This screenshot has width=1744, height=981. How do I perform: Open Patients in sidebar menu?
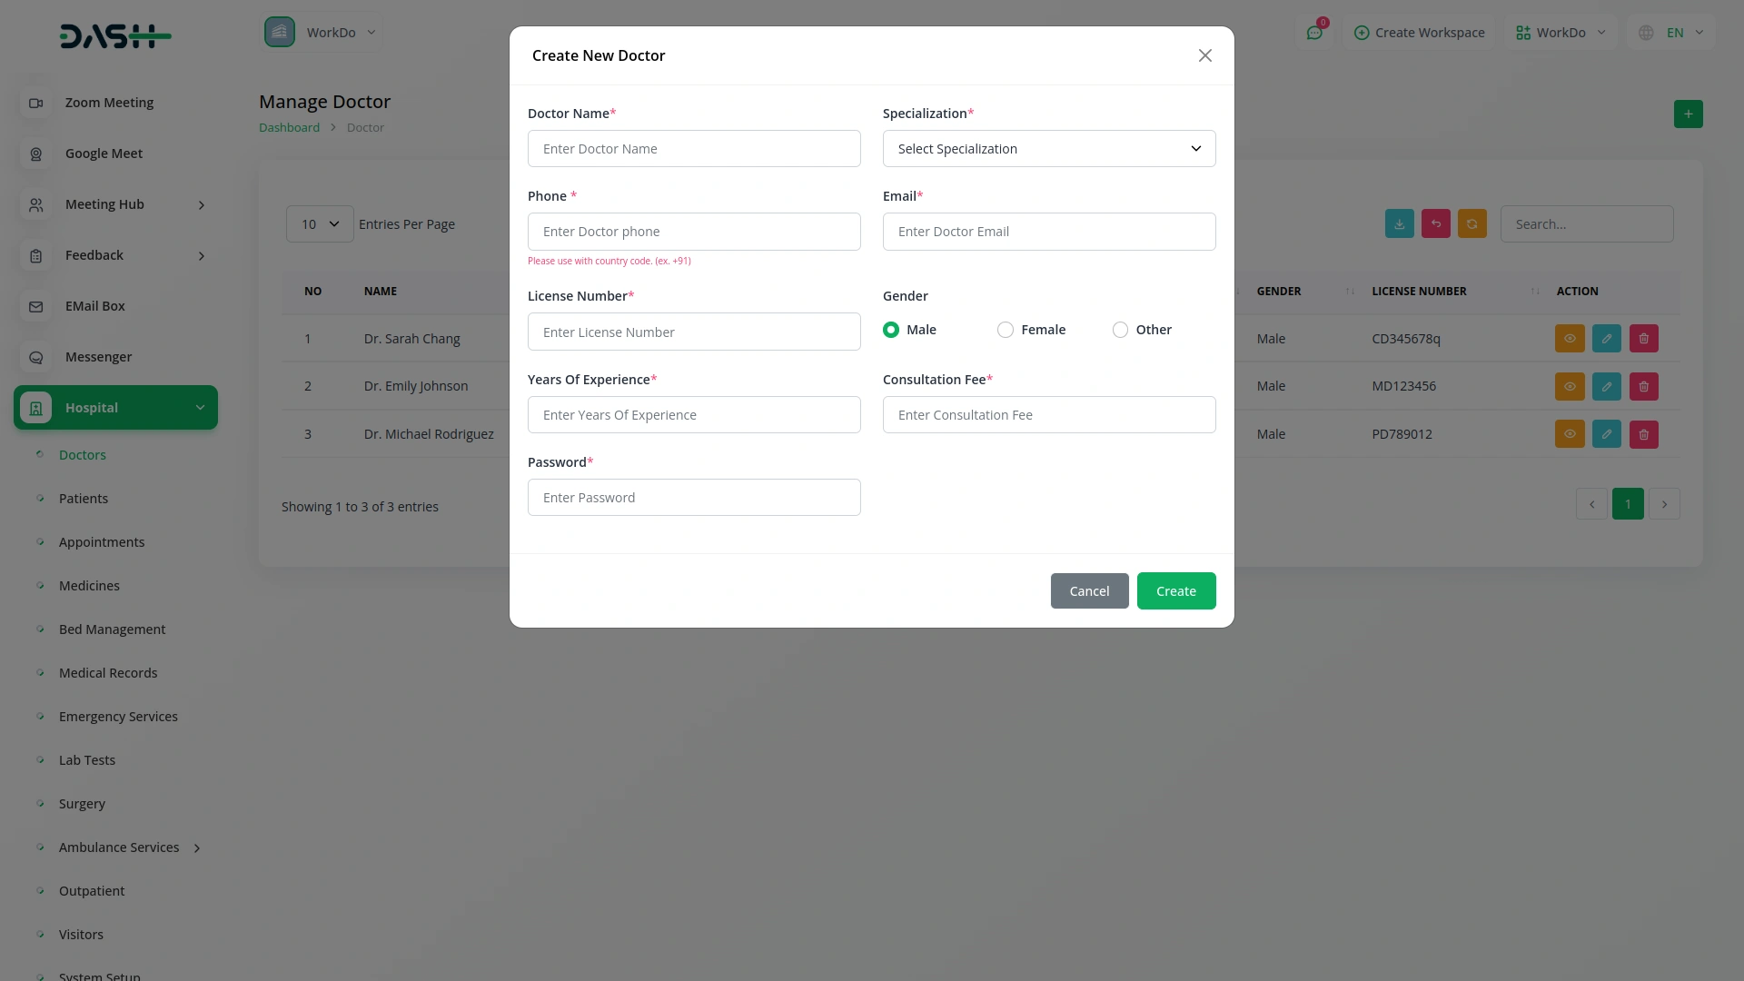tap(84, 499)
